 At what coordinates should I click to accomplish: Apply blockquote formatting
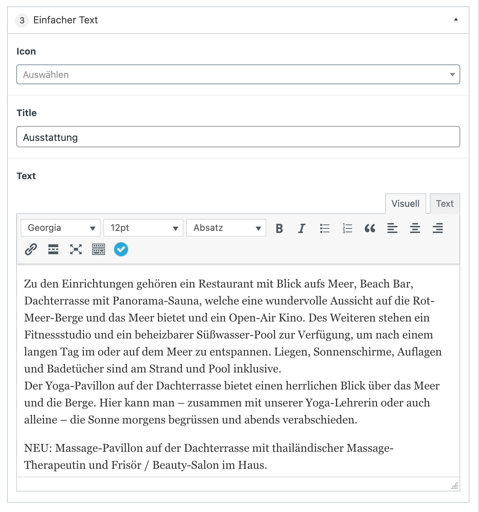(x=370, y=228)
